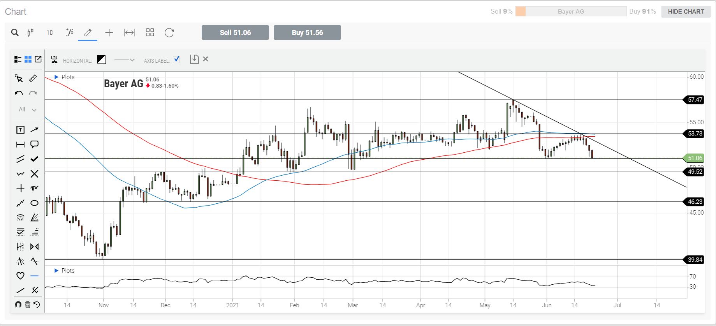
Task: Click the Bayer AG sentiment bar
Action: (571, 12)
